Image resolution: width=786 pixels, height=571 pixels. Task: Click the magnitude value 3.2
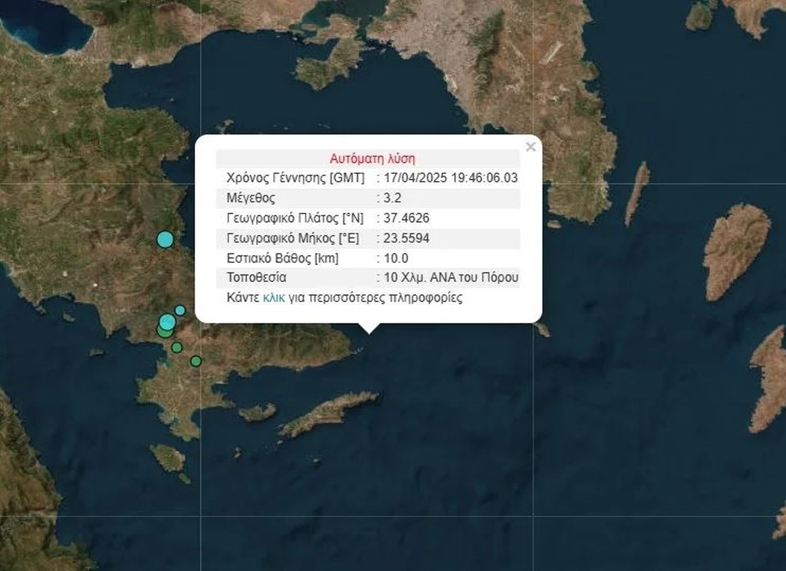tap(392, 198)
